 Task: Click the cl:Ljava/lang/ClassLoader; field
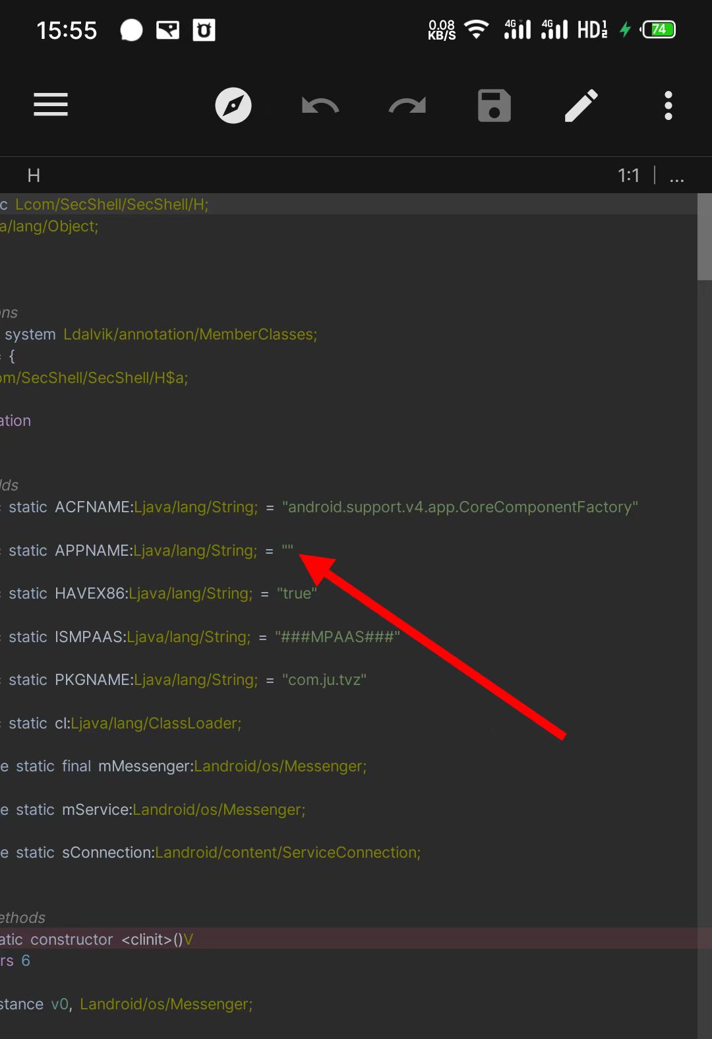(x=148, y=723)
